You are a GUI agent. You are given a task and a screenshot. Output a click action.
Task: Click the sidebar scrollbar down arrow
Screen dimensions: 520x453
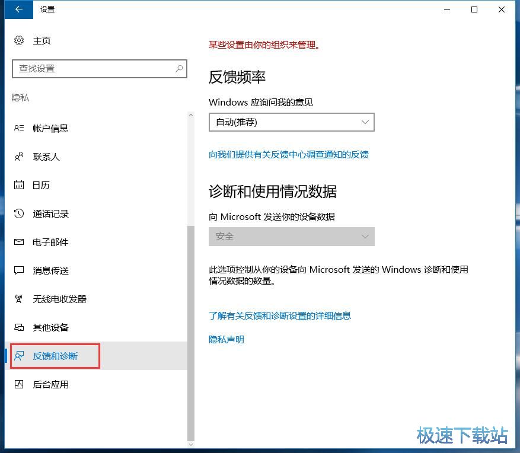[191, 444]
